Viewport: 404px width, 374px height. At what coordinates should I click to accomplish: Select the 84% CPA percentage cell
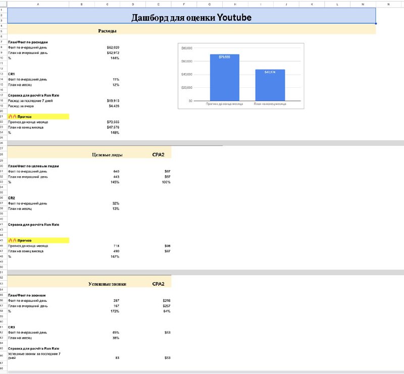pyautogui.click(x=167, y=311)
